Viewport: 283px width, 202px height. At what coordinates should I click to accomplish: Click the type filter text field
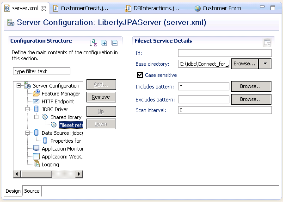pos(41,71)
